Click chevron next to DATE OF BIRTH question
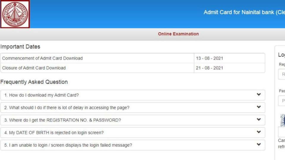This screenshot has width=285, height=160. click(x=259, y=132)
